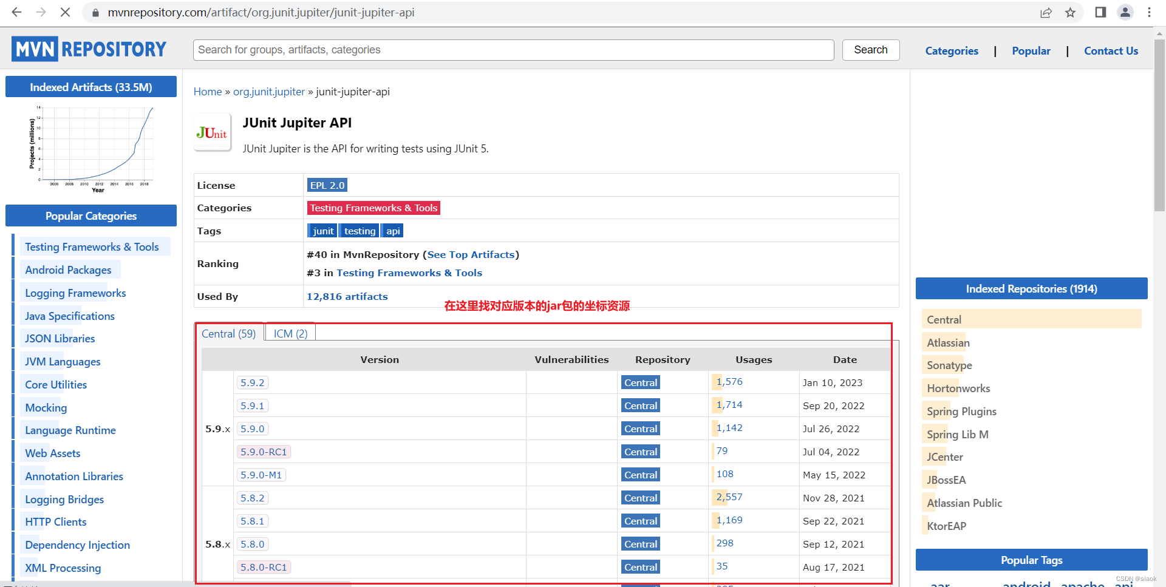Open the KtorEAP repository

coord(946,526)
